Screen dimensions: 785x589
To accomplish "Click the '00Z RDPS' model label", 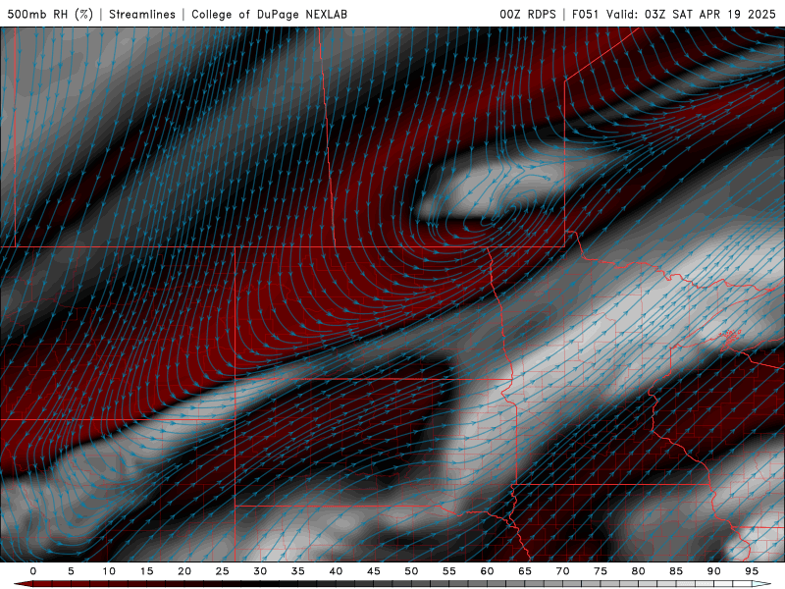I will pos(528,14).
